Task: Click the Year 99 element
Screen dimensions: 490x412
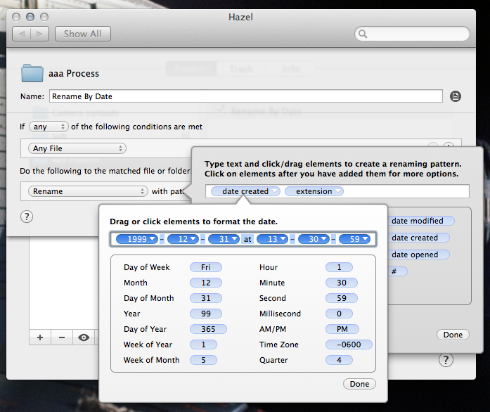Action: point(206,314)
